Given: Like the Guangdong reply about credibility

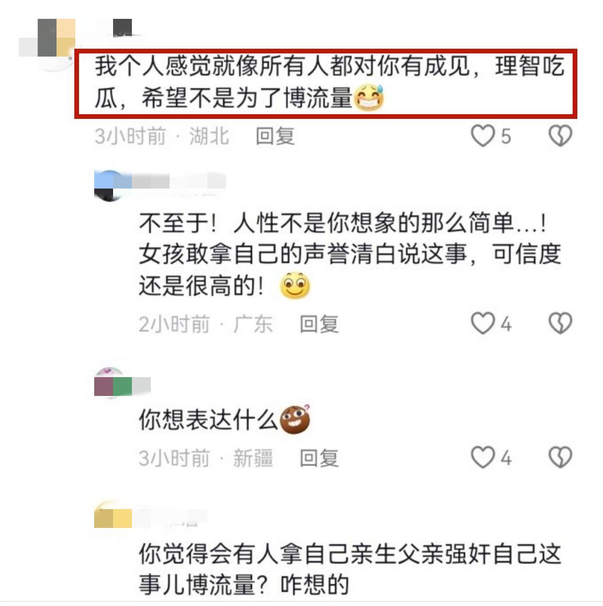Looking at the screenshot, I should click(x=483, y=323).
